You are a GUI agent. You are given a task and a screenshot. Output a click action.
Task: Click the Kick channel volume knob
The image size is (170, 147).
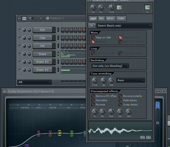click(29, 30)
